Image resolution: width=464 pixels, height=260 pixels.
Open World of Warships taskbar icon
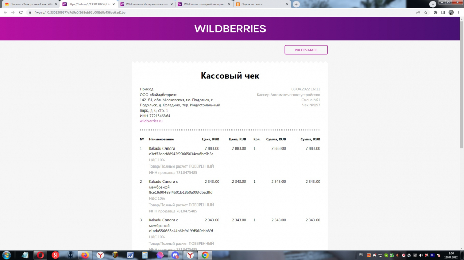71,255
